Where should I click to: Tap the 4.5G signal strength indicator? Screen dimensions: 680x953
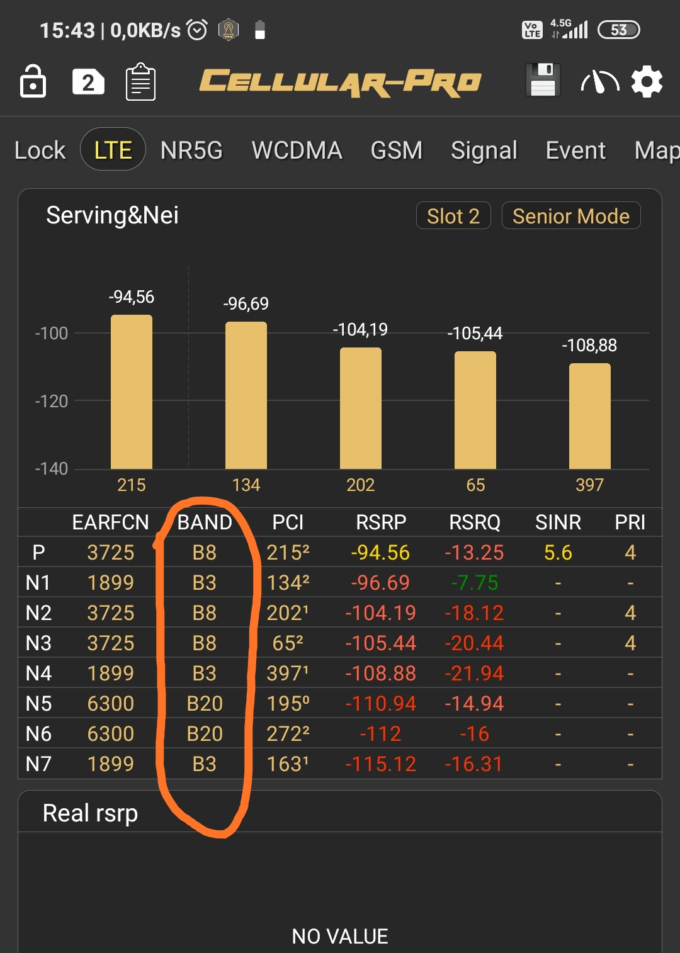click(x=569, y=29)
